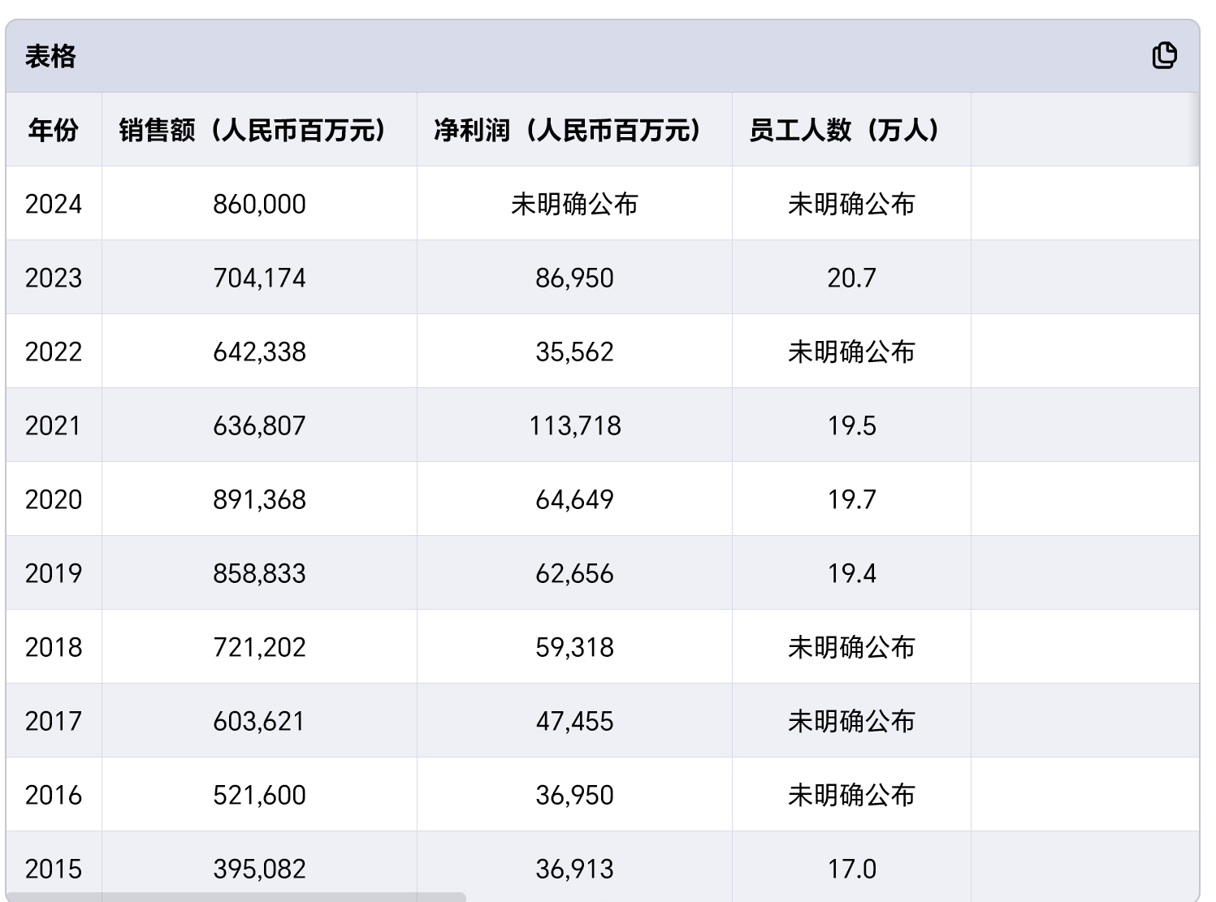This screenshot has width=1216, height=902.
Task: Click the 年份 column header
Action: pyautogui.click(x=54, y=130)
